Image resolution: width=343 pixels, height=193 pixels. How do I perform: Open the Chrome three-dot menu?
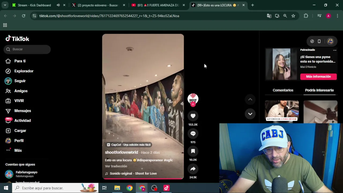point(337,16)
